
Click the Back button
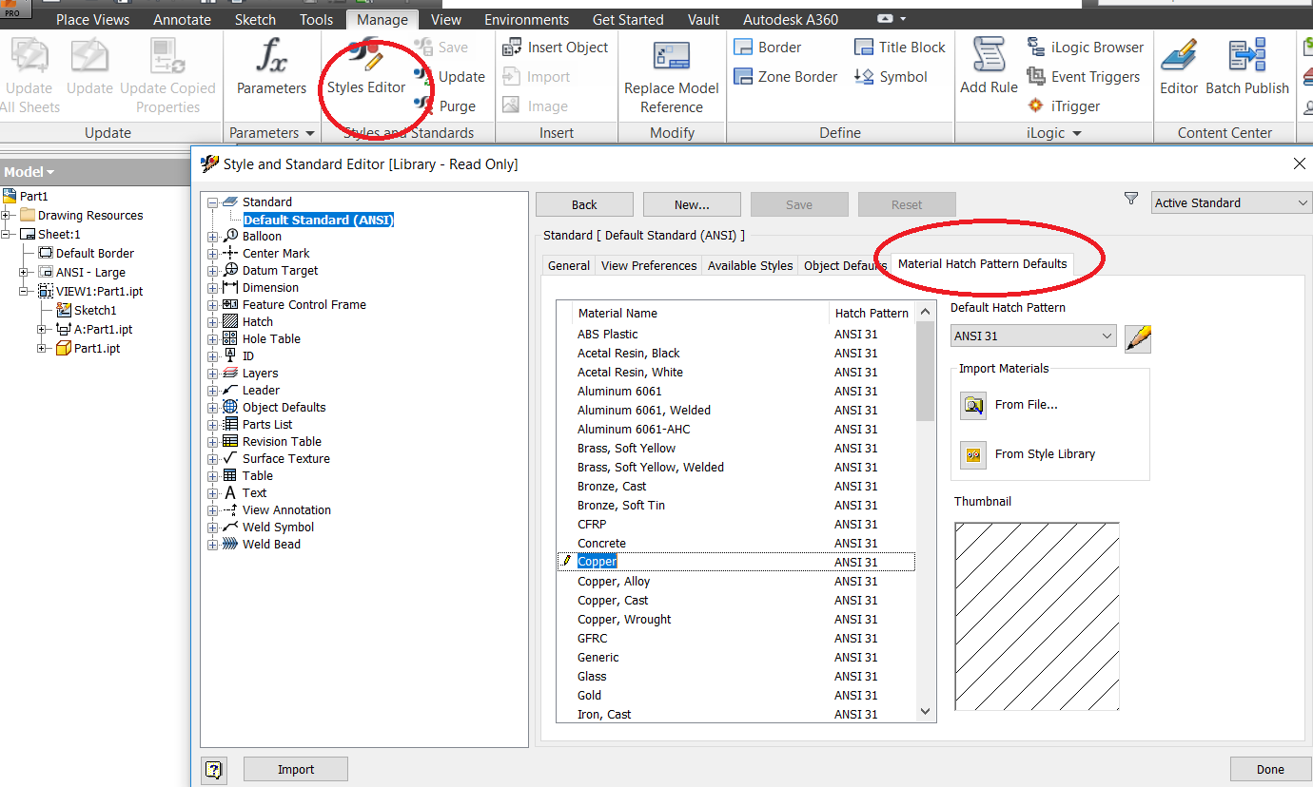coord(584,204)
